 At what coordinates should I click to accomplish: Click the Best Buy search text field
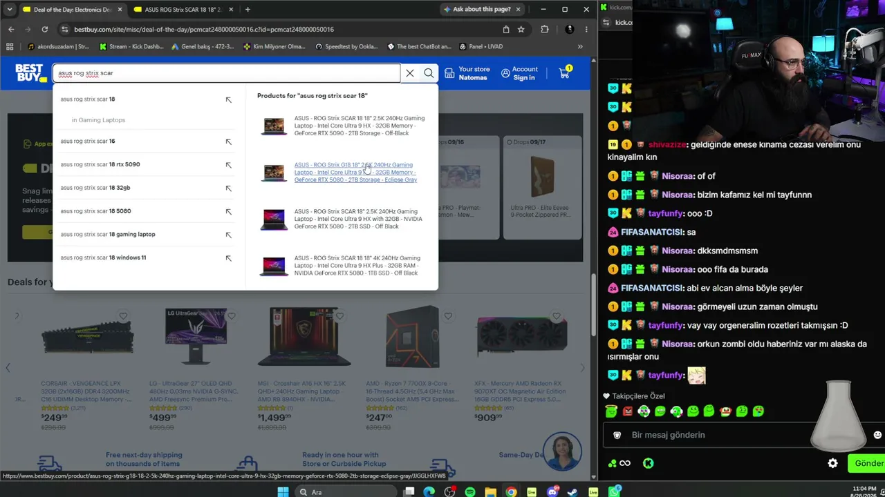(227, 73)
